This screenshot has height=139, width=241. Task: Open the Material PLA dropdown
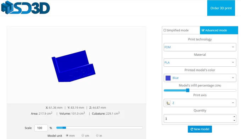[x=200, y=62]
